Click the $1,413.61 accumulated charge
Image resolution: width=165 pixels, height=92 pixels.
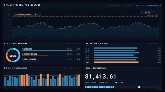(x=100, y=76)
